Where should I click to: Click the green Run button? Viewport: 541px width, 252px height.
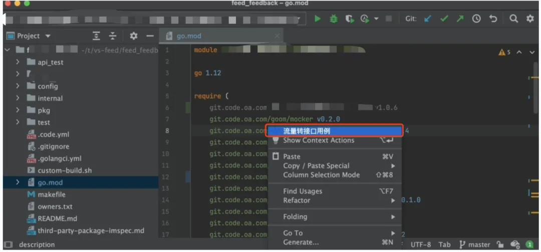click(x=317, y=19)
